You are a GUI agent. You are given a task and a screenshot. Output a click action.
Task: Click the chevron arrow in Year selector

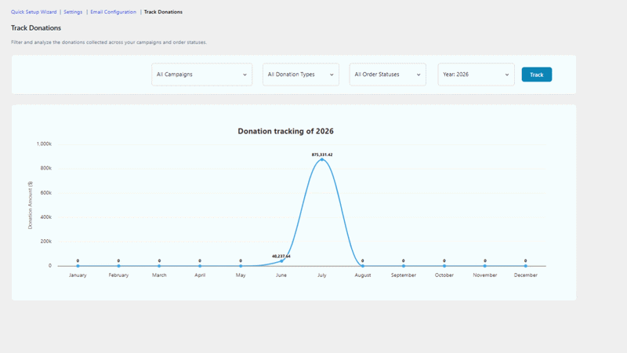click(506, 75)
